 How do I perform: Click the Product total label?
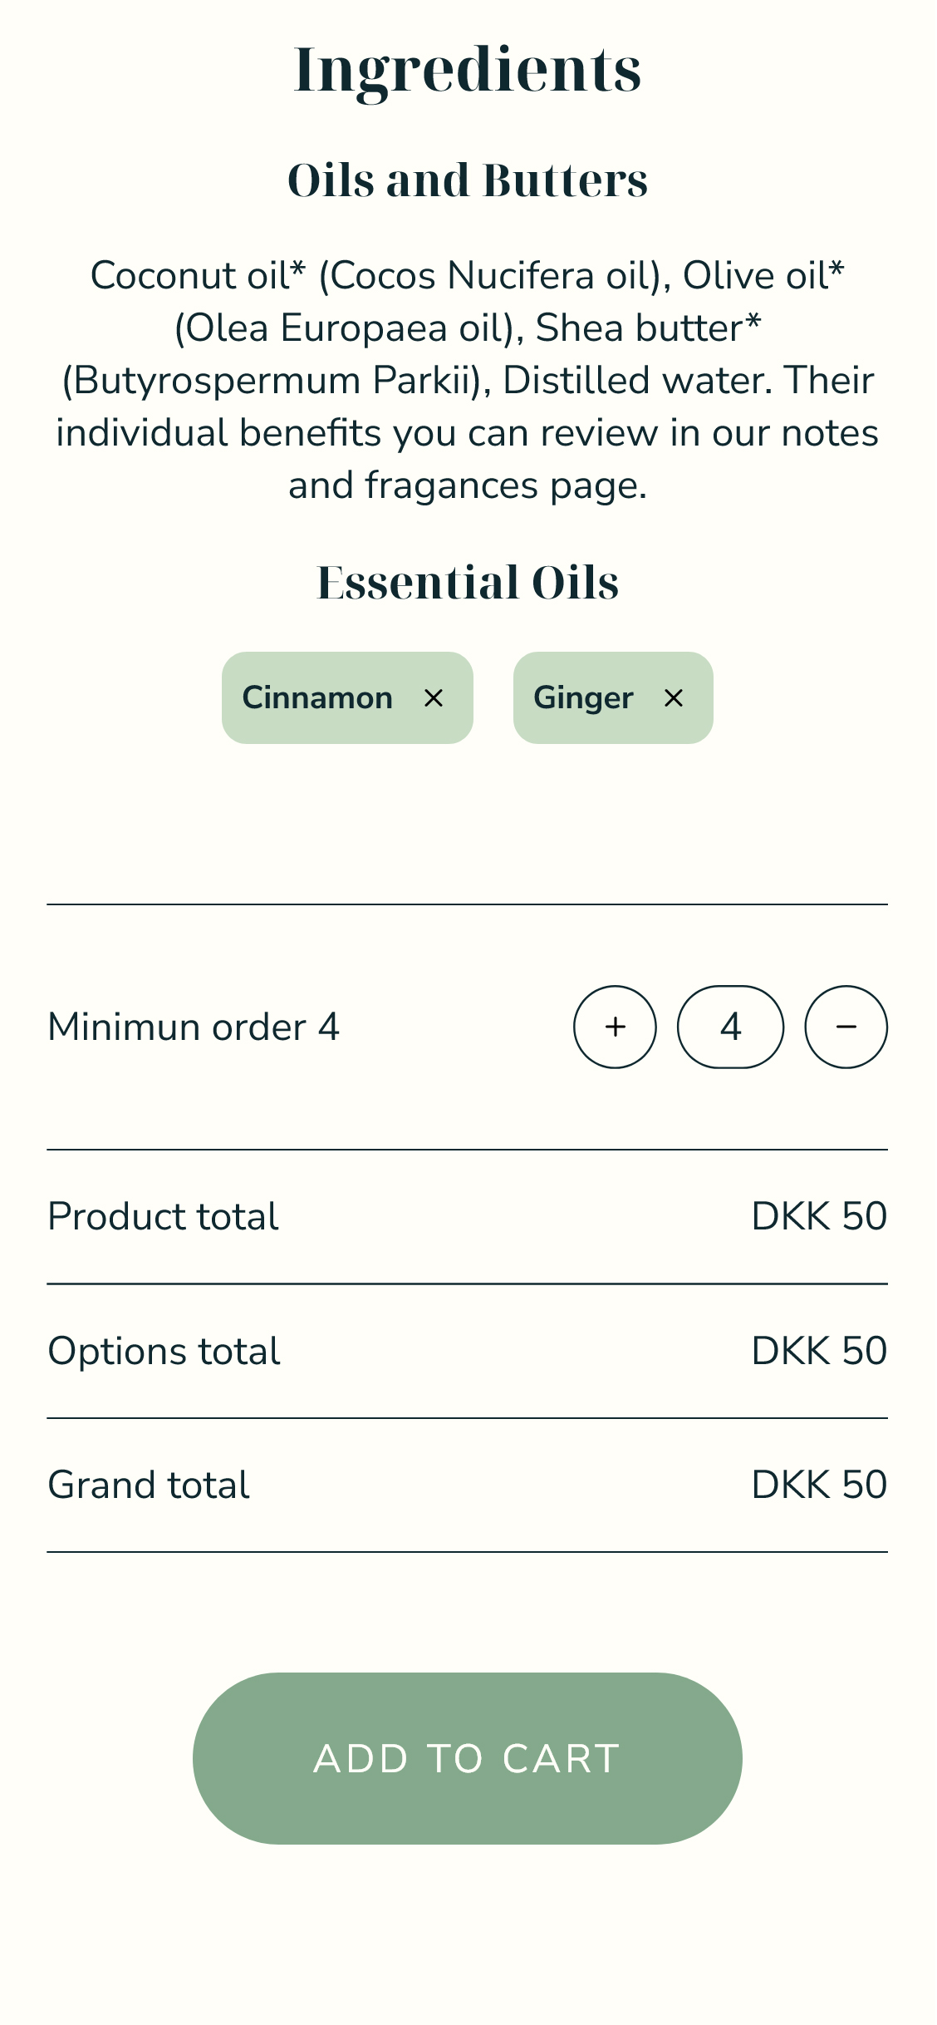tap(164, 1217)
